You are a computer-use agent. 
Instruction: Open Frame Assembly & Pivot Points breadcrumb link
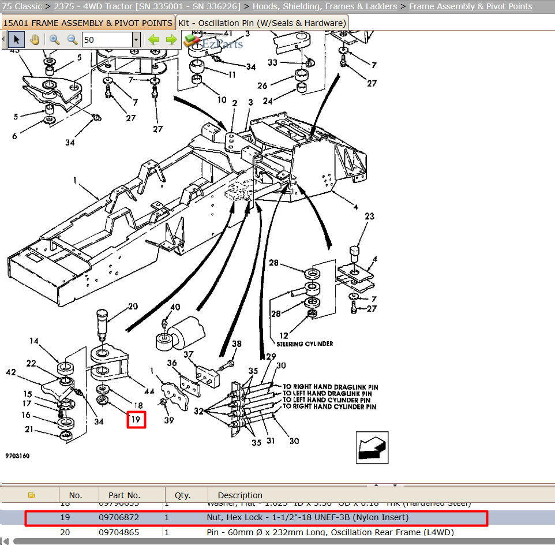[470, 6]
